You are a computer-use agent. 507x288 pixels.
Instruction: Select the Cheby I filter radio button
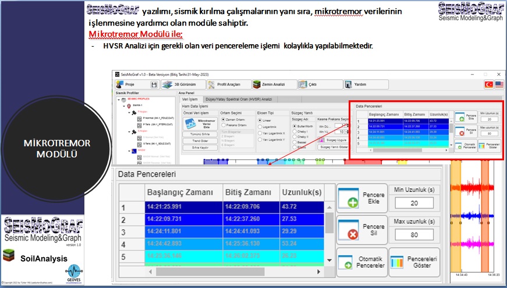295,132
